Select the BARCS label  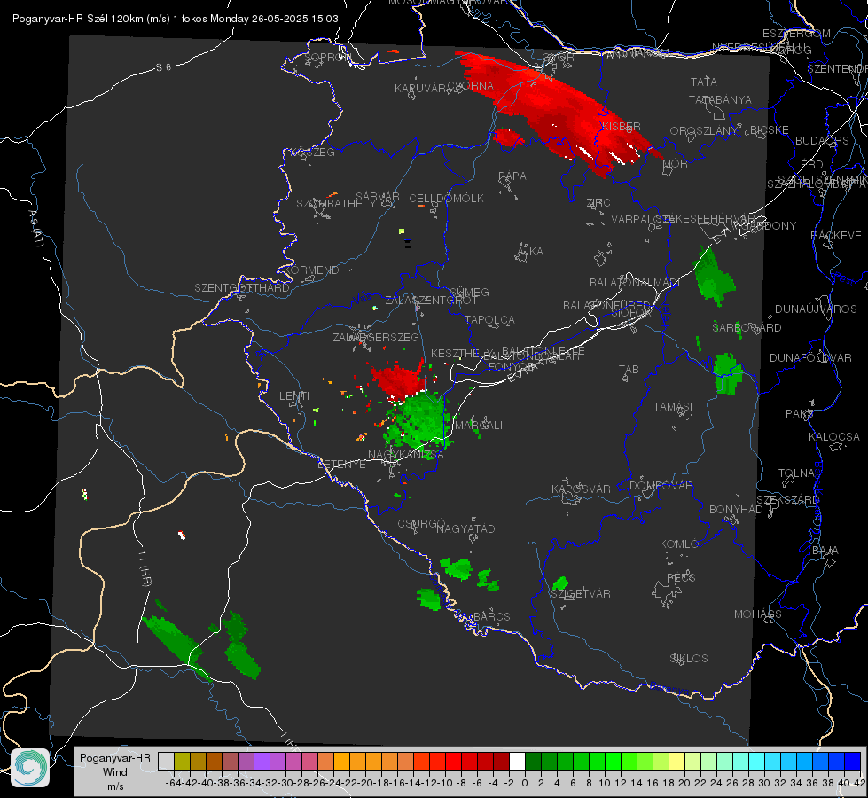(492, 616)
